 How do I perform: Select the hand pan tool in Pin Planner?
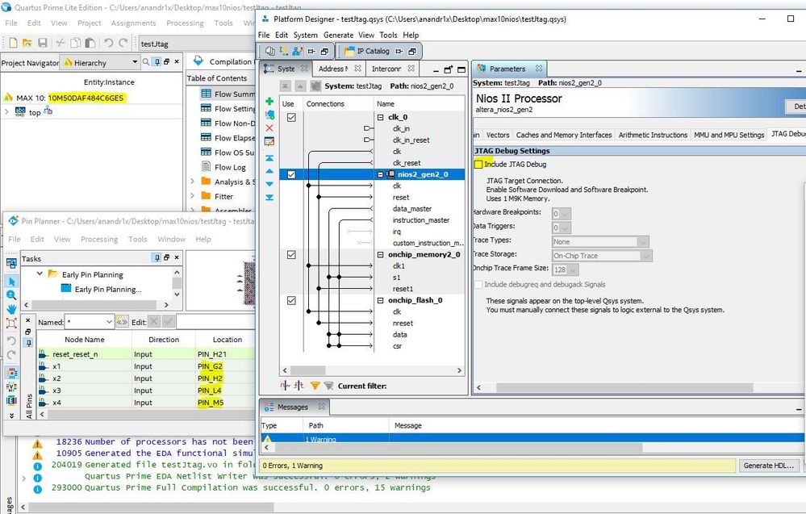(x=11, y=308)
